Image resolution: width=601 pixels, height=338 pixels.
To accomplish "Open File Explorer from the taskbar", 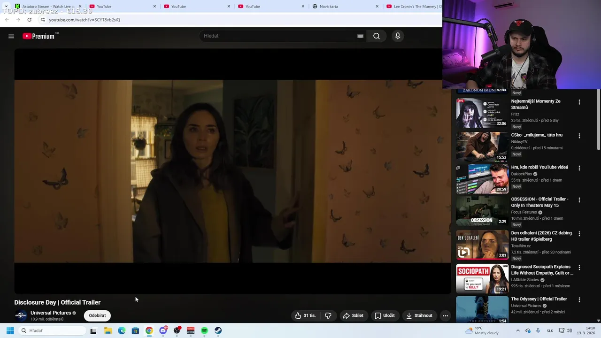I will coord(108,330).
